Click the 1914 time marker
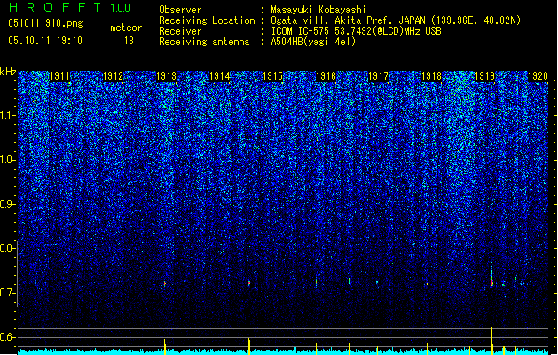 click(220, 76)
